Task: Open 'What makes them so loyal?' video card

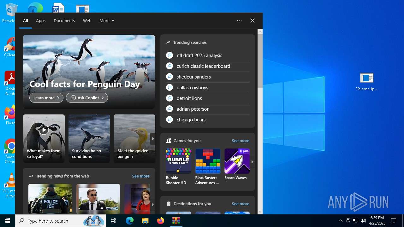Action: pos(44,139)
